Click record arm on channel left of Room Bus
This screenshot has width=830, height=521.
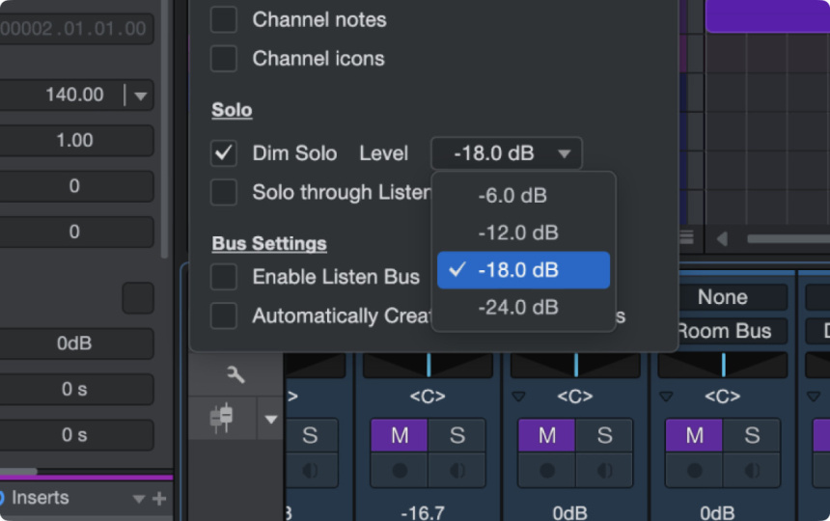pyautogui.click(x=547, y=470)
